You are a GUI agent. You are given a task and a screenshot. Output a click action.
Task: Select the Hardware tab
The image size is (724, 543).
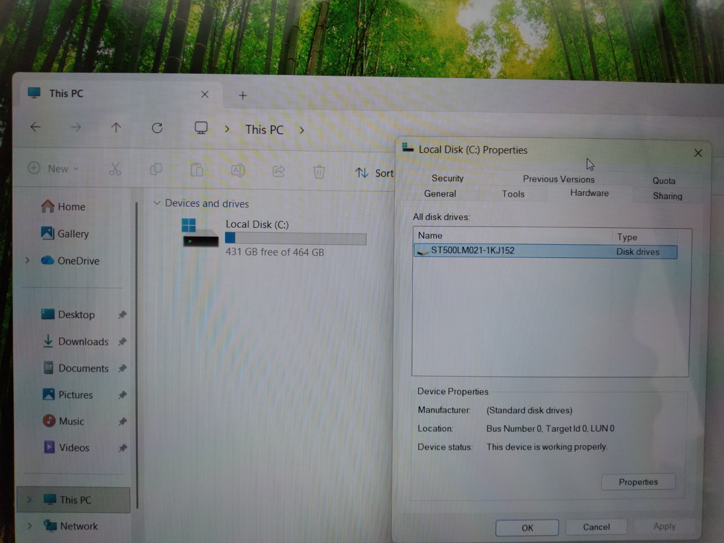pos(589,193)
